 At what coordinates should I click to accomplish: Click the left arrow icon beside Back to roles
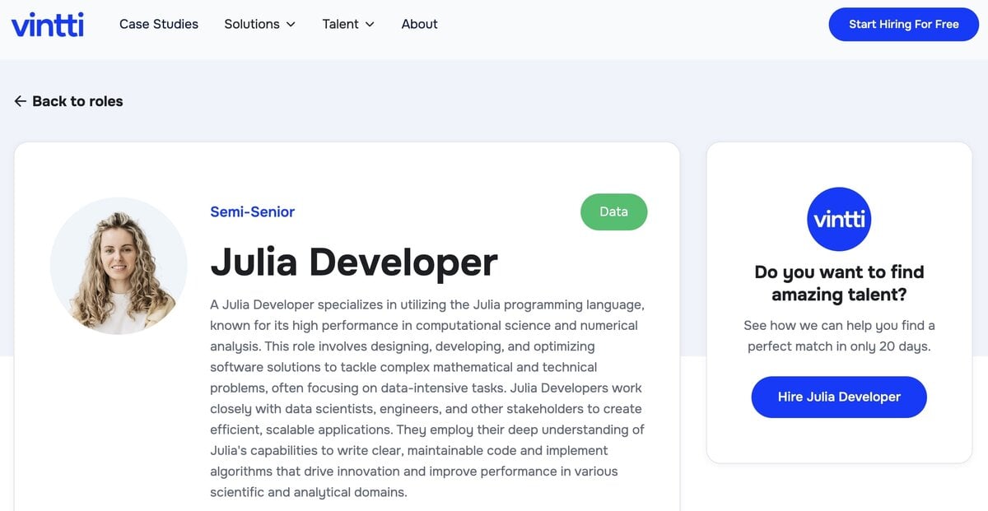21,101
